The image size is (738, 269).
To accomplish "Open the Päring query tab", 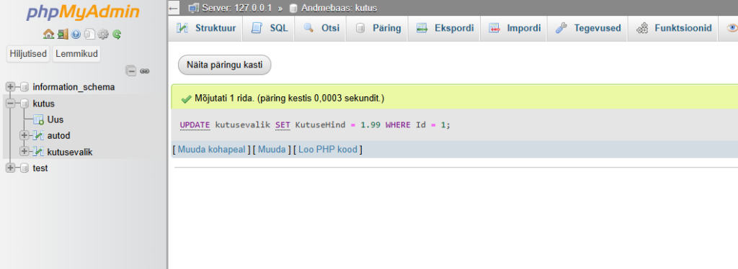I will pos(378,28).
